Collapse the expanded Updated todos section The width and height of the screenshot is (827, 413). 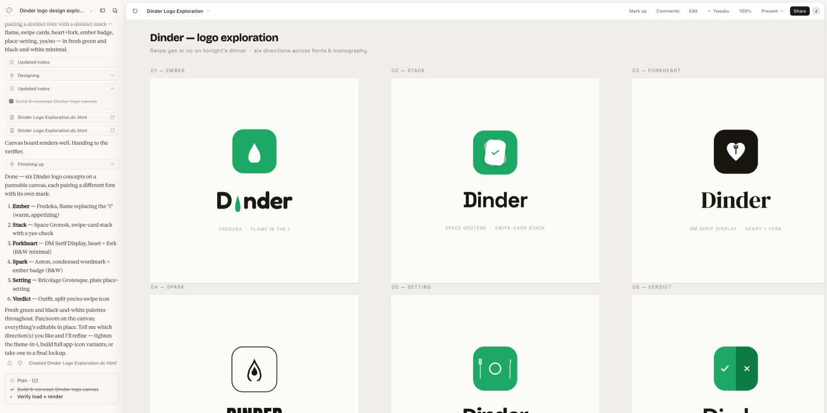click(x=112, y=89)
